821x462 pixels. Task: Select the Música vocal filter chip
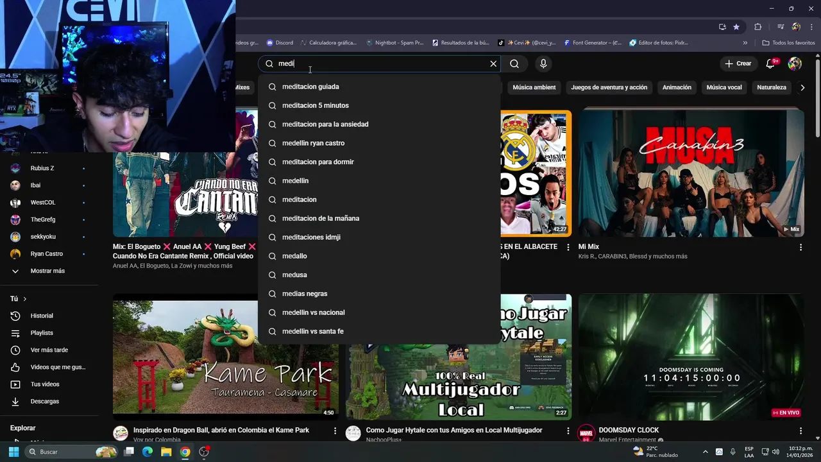[x=724, y=87]
